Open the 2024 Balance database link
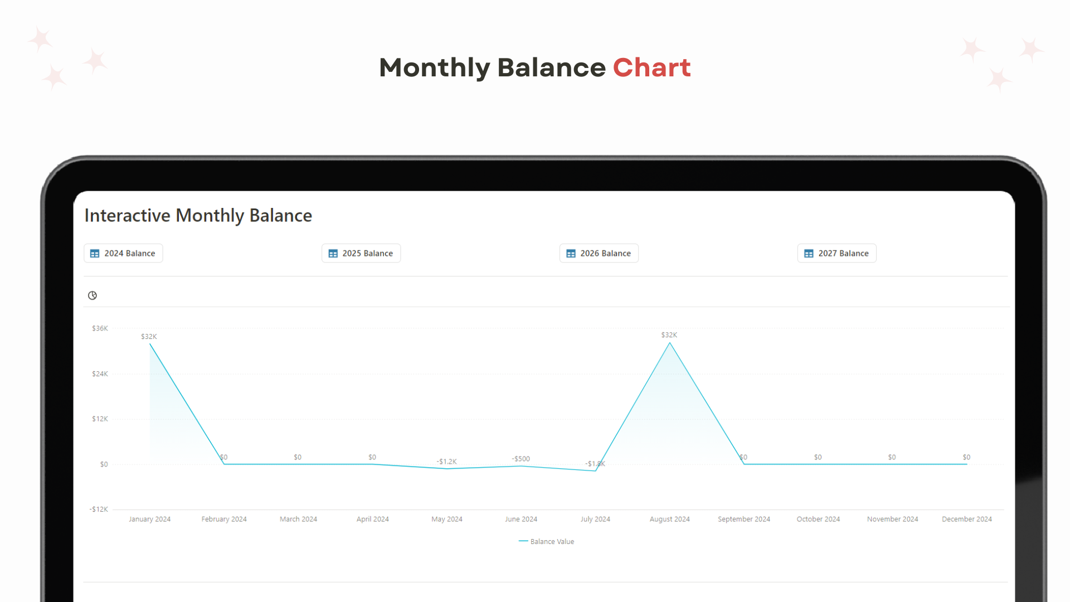This screenshot has height=602, width=1070. click(123, 253)
